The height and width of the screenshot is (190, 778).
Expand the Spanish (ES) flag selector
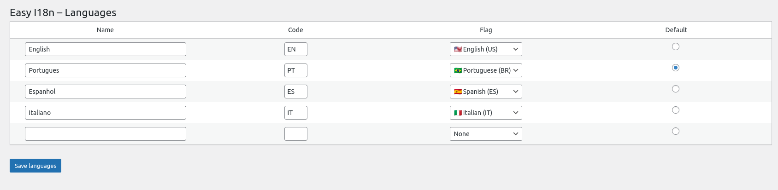pyautogui.click(x=486, y=92)
